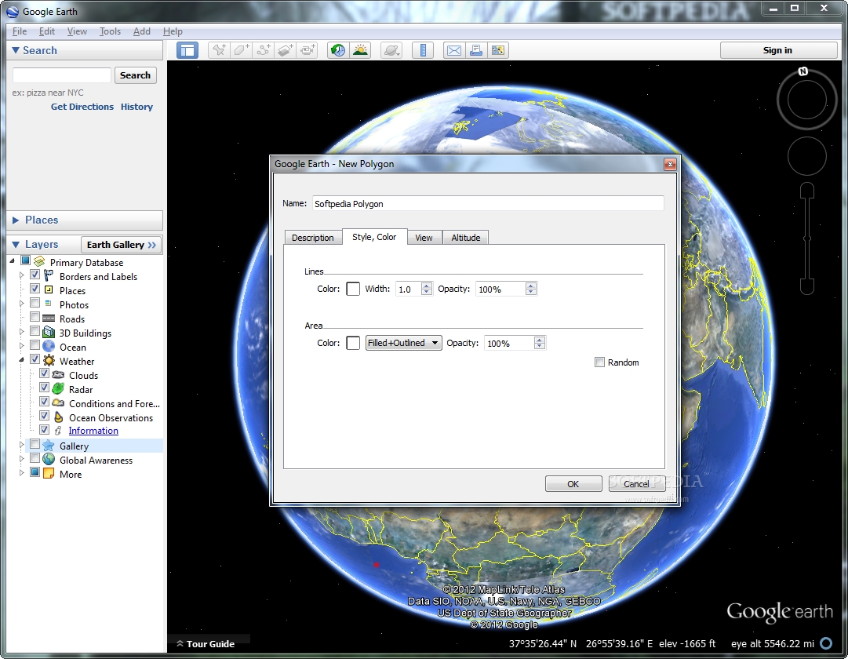Enable the 3D Buildings checkbox
This screenshot has height=659, width=848.
(35, 331)
